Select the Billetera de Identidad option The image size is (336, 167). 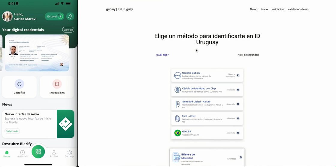click(x=207, y=158)
